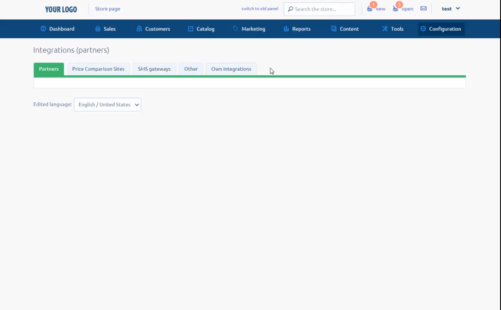The width and height of the screenshot is (501, 310).
Task: Click the badge showing 1 new order
Action: [x=374, y=5]
